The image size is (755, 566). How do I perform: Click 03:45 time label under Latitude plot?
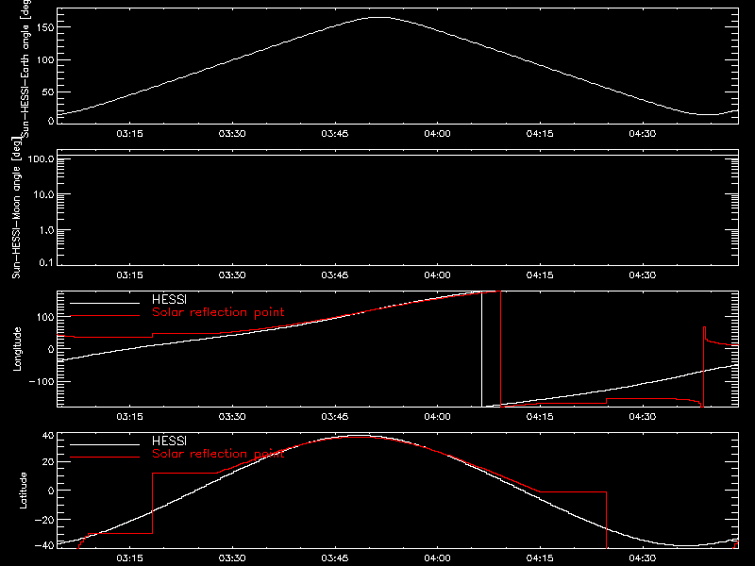click(335, 558)
